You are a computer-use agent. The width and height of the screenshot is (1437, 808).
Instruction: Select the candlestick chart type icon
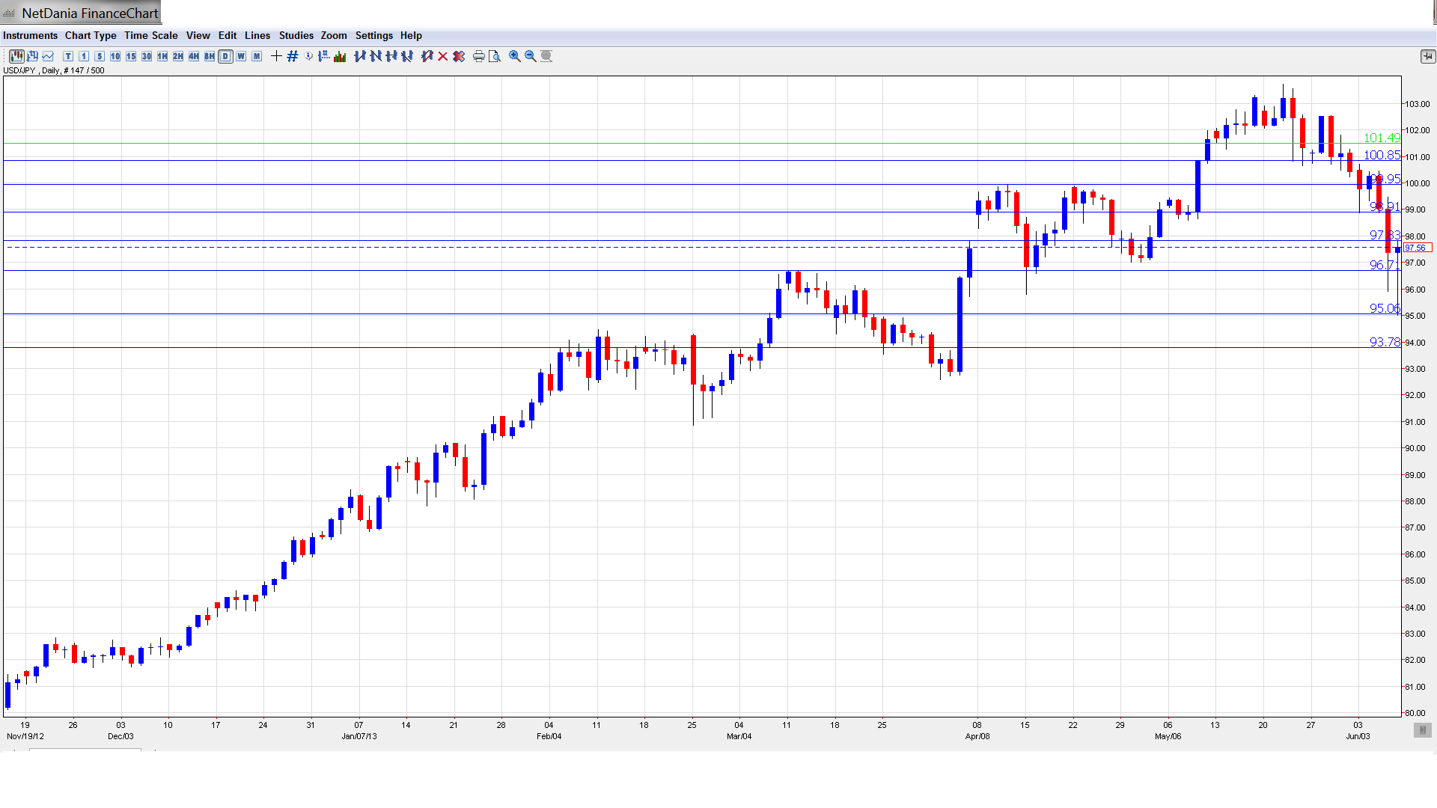coord(16,56)
